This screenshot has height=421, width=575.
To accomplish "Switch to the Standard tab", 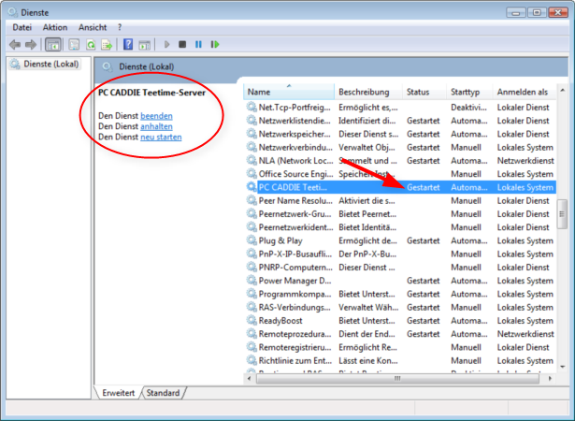I will pyautogui.click(x=163, y=393).
